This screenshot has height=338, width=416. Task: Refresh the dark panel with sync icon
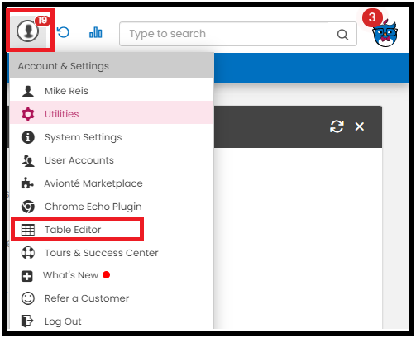337,126
